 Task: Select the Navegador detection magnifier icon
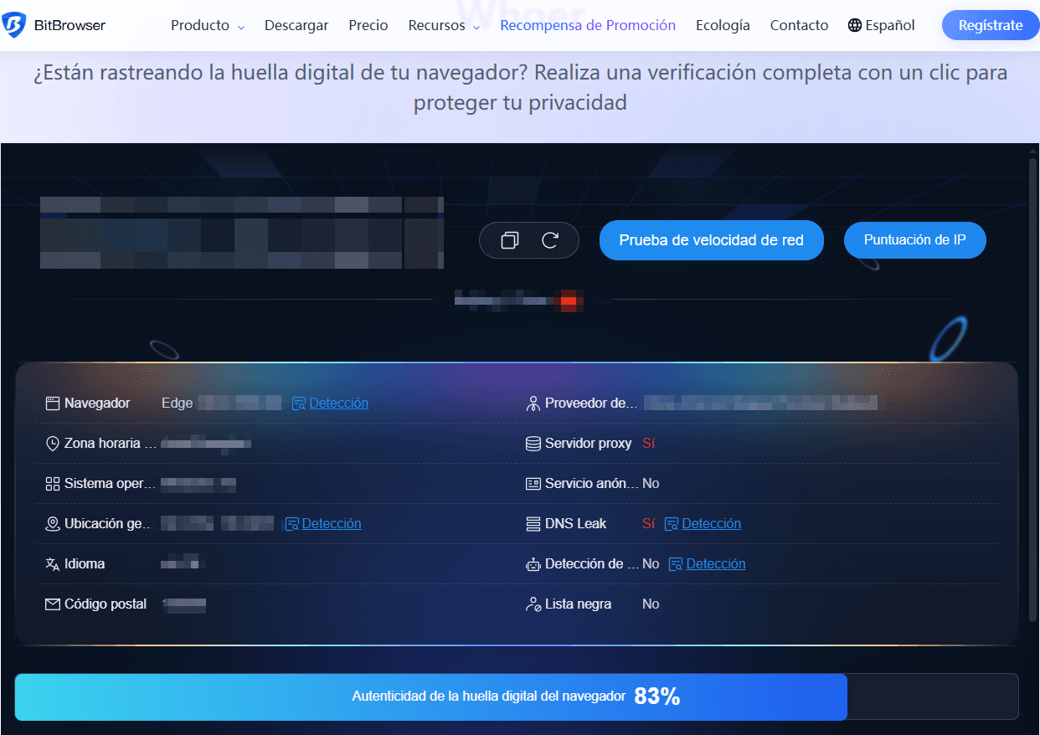[298, 403]
